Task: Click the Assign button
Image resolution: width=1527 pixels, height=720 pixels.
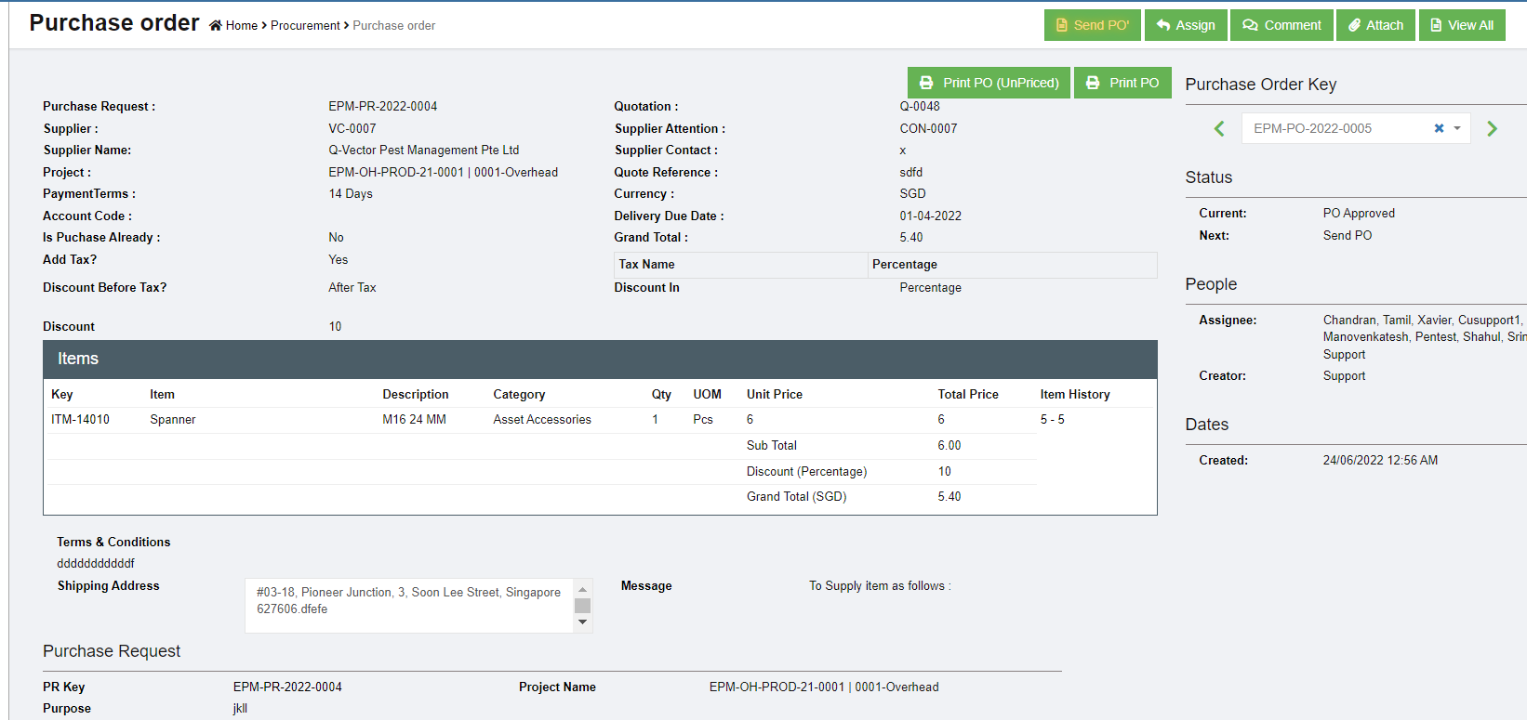Action: (1186, 25)
